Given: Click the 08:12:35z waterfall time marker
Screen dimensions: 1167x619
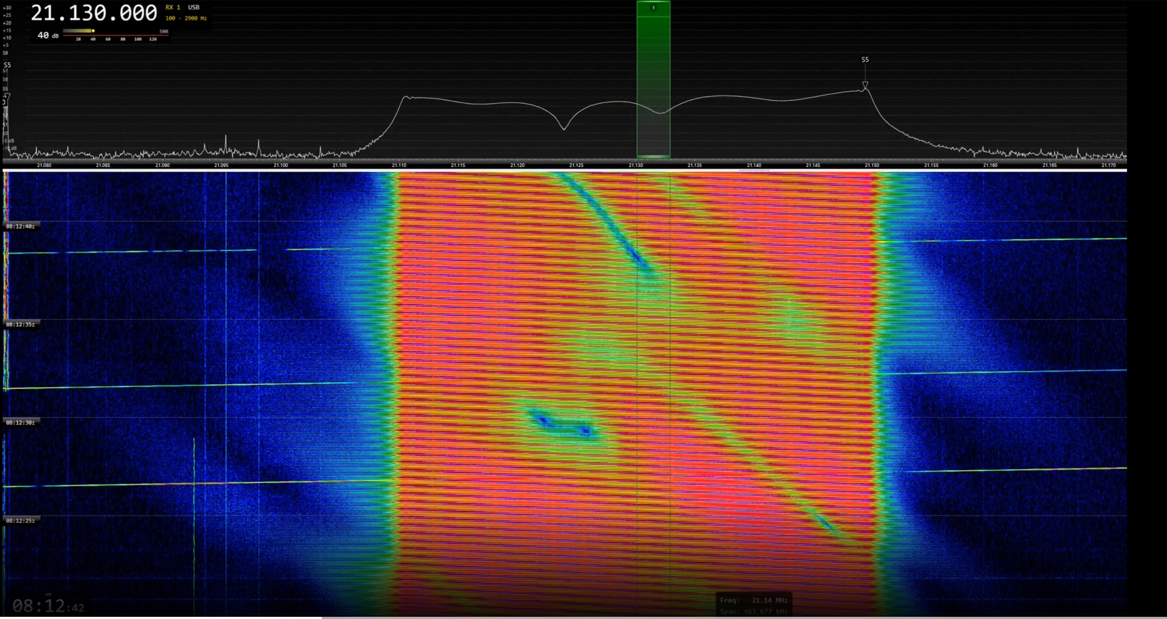Looking at the screenshot, I should click(x=20, y=325).
